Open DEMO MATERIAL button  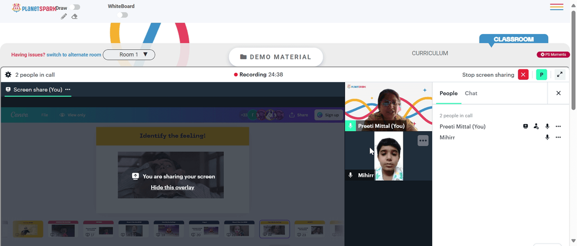pyautogui.click(x=276, y=57)
